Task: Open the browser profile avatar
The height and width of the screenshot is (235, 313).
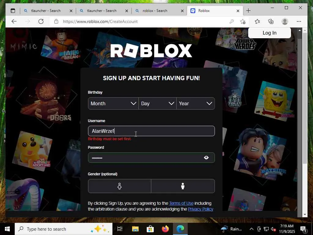Action: pyautogui.click(x=285, y=21)
